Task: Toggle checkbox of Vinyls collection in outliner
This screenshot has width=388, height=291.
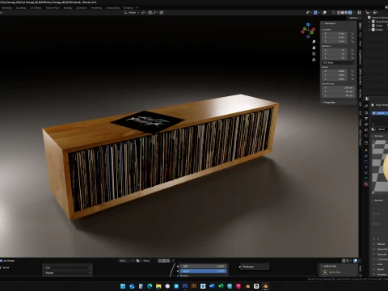Action: pyautogui.click(x=373, y=25)
